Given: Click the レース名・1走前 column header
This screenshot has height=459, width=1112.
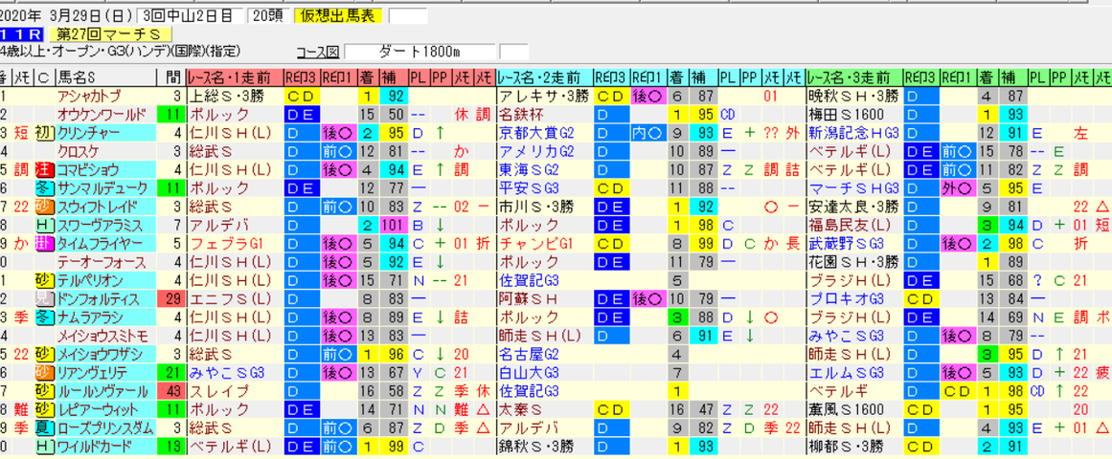Looking at the screenshot, I should click(x=235, y=77).
